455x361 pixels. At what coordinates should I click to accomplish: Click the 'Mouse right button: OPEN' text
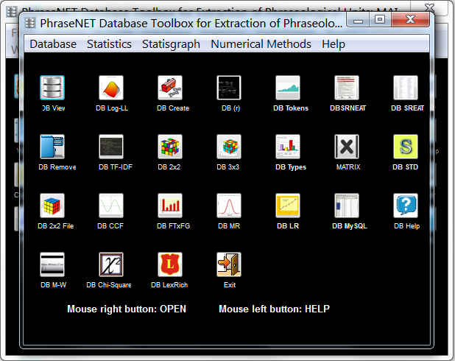tap(127, 309)
